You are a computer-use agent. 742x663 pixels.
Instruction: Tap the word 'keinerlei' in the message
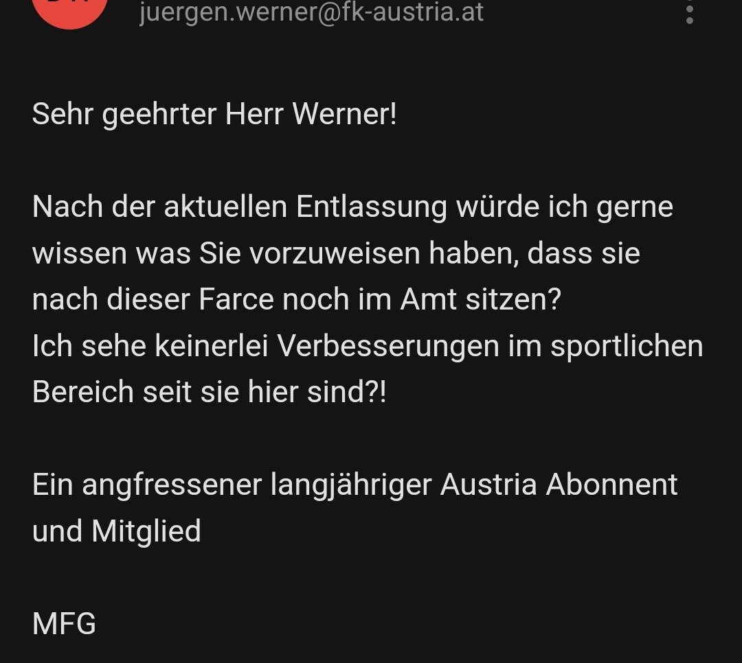tap(212, 346)
